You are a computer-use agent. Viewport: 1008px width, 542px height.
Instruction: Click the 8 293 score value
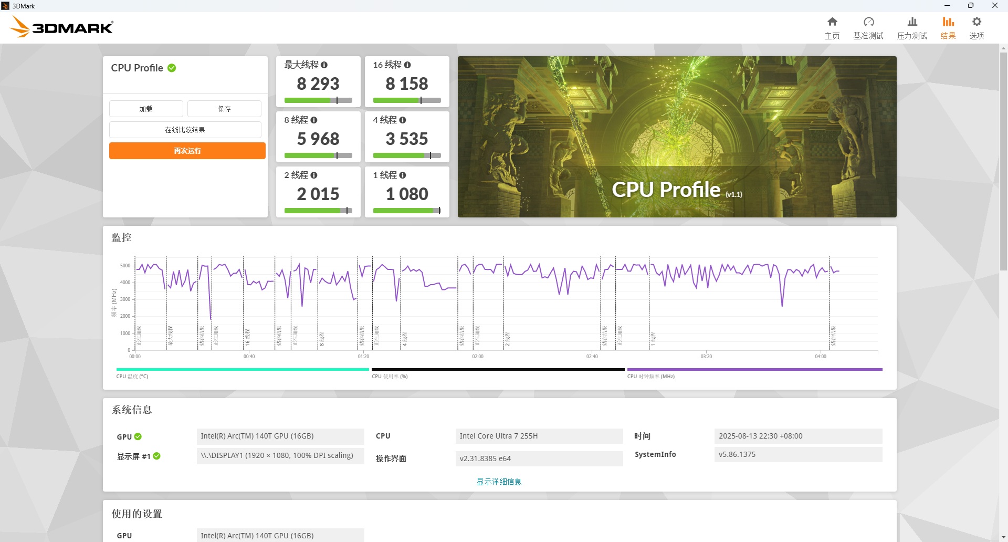tap(318, 84)
